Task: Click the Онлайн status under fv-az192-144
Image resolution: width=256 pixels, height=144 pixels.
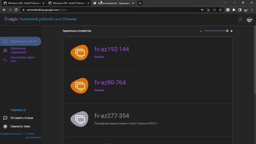Action: coord(99,57)
